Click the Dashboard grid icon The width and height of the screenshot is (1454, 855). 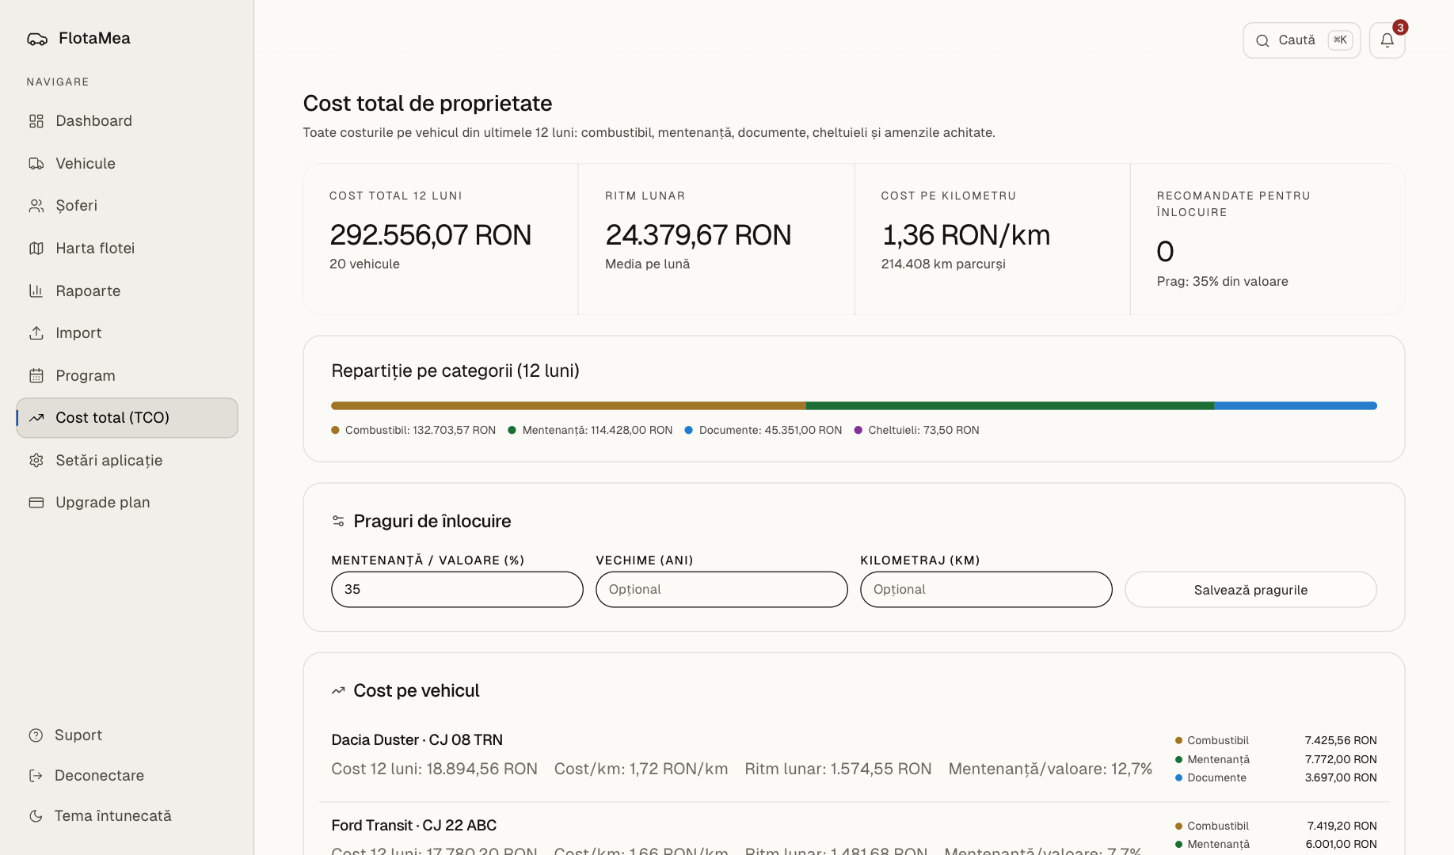(36, 121)
